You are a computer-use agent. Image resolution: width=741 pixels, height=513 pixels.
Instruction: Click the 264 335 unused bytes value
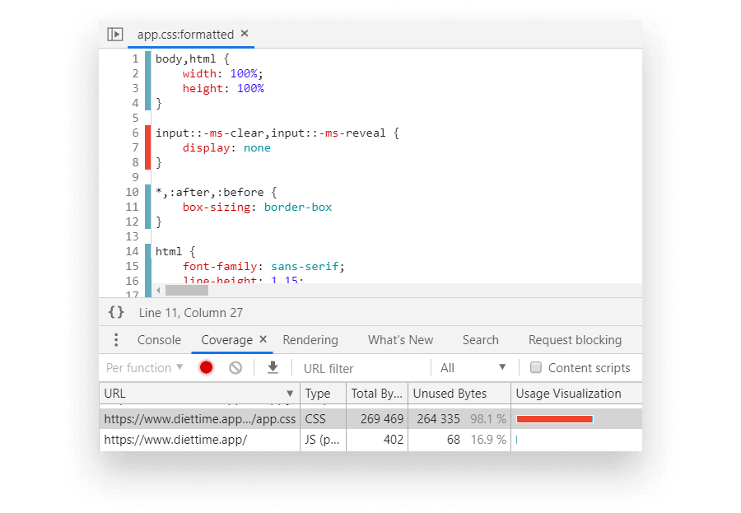tap(438, 419)
